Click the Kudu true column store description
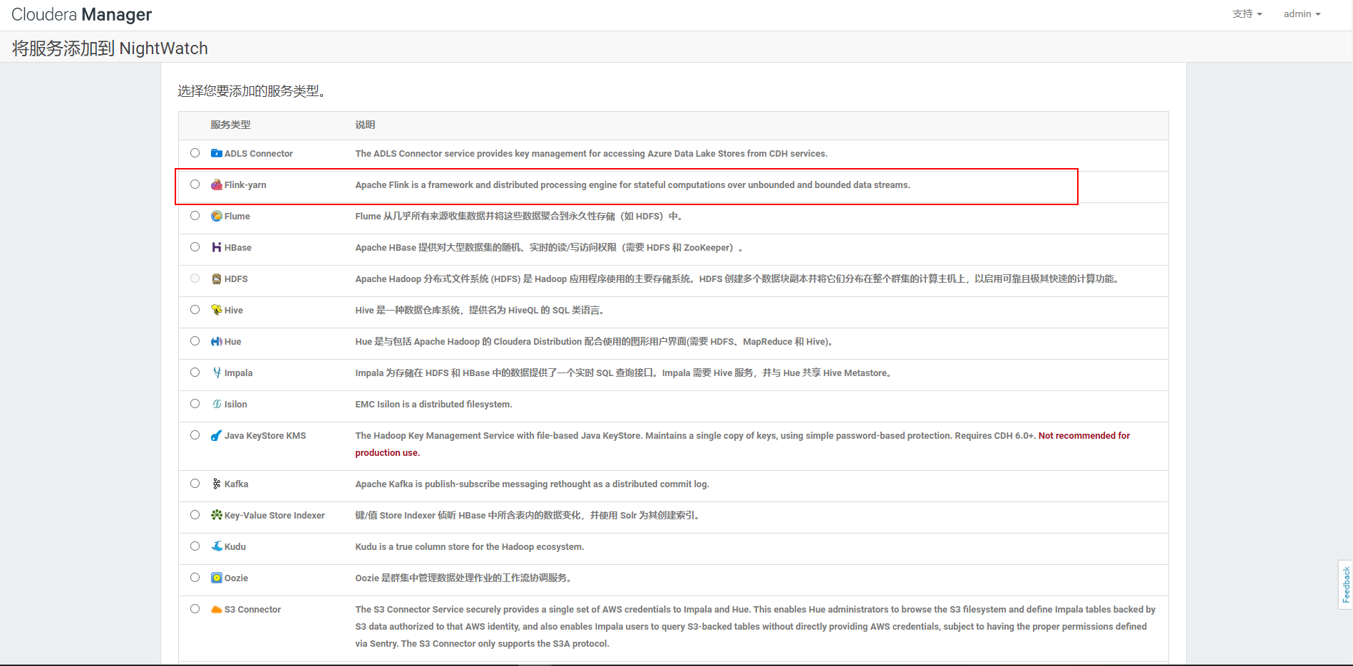This screenshot has height=666, width=1353. (x=470, y=547)
